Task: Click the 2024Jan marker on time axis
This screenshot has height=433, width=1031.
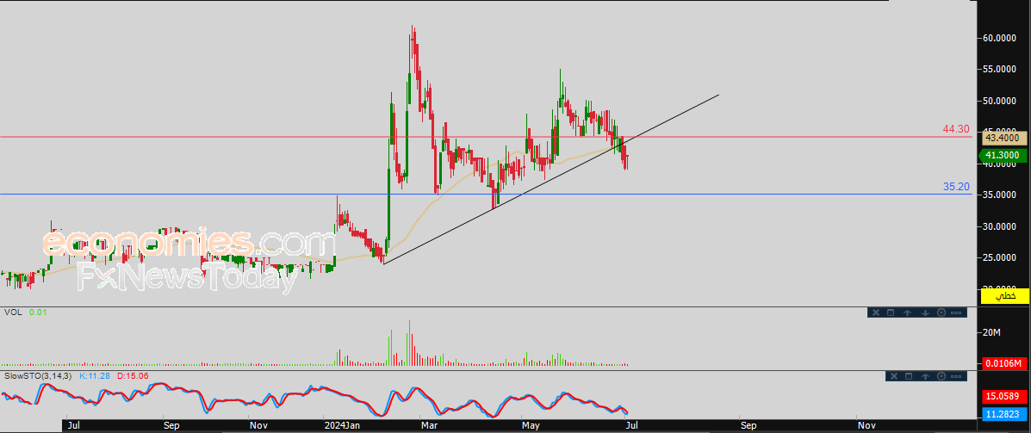Action: (x=343, y=425)
